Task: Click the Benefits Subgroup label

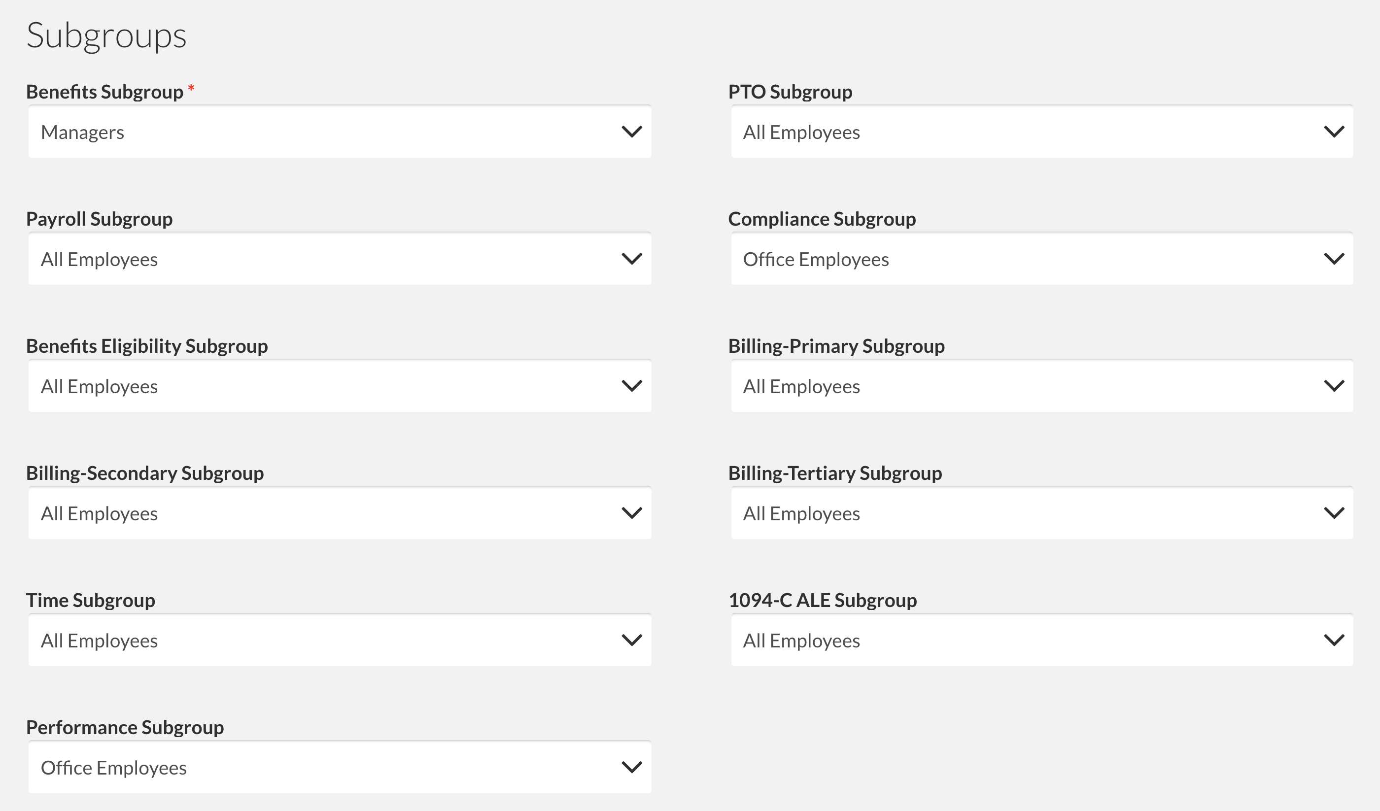Action: 104,92
